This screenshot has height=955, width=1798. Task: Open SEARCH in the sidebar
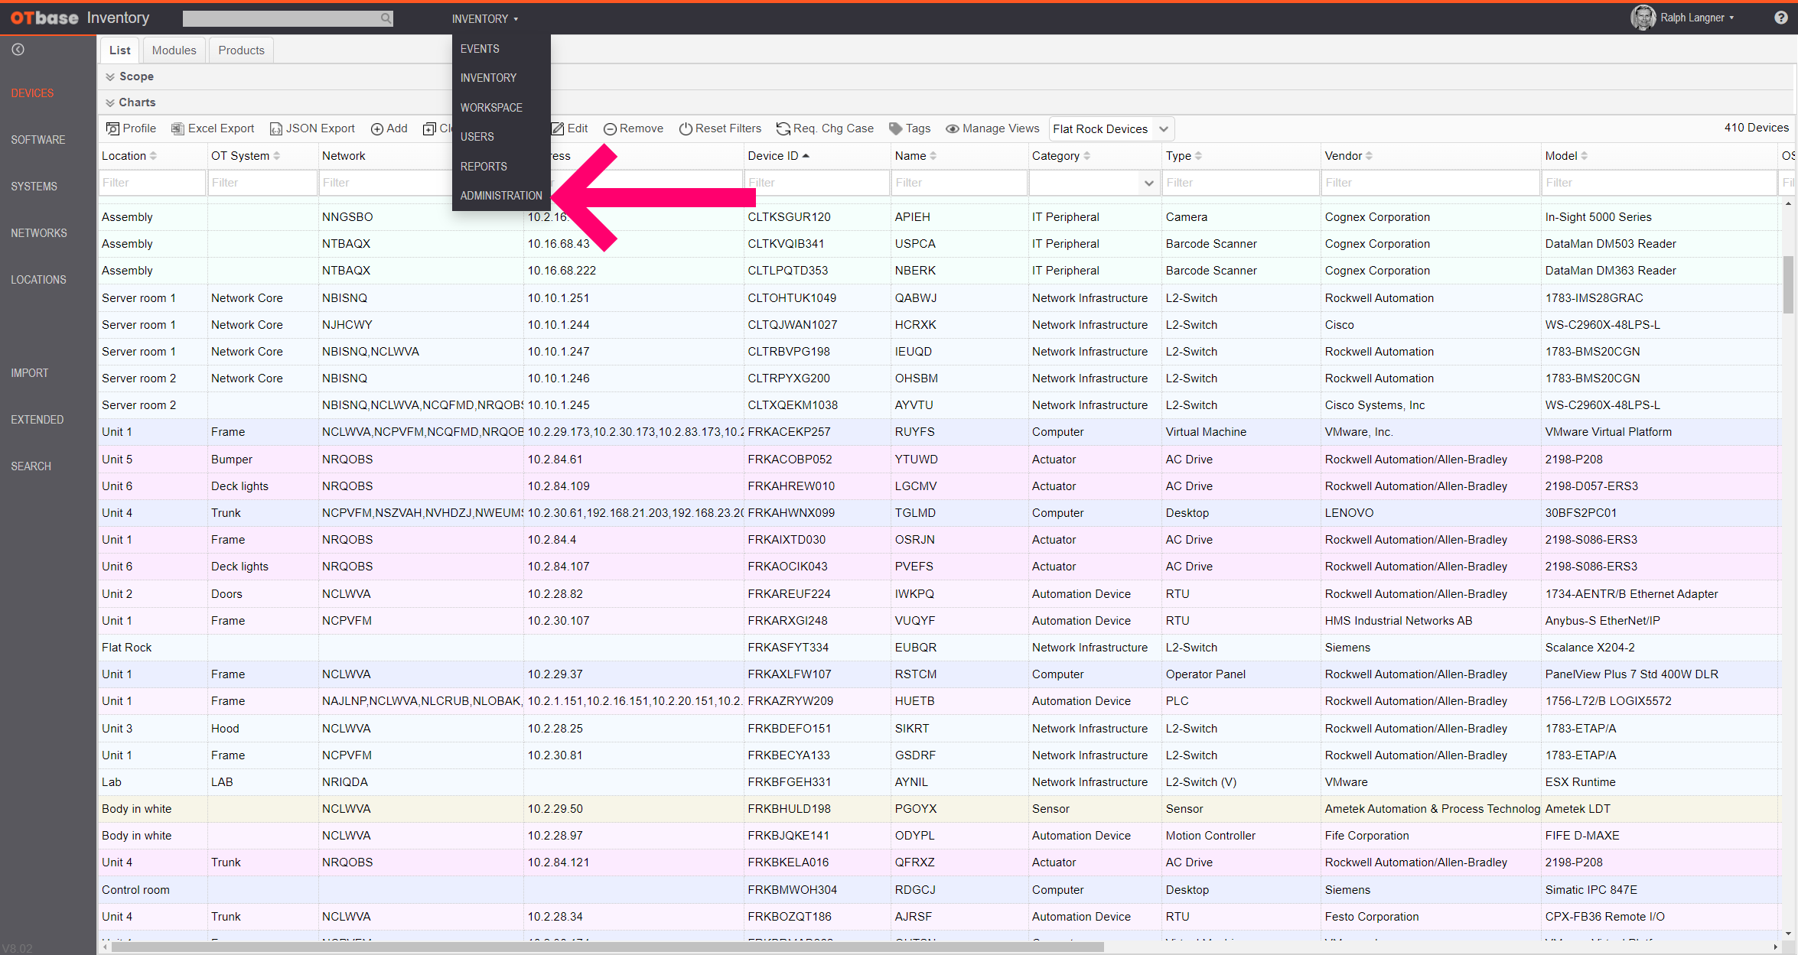[31, 466]
